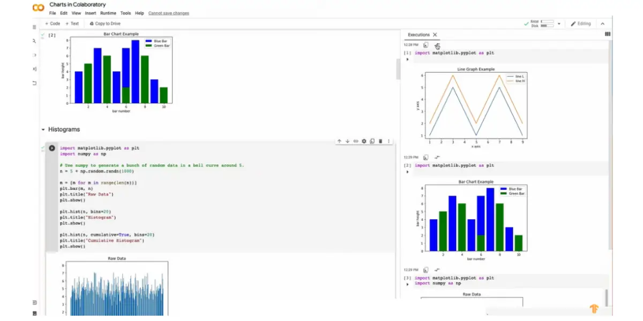The image size is (643, 321).
Task: Click the Cannot save changes link
Action: click(x=168, y=13)
